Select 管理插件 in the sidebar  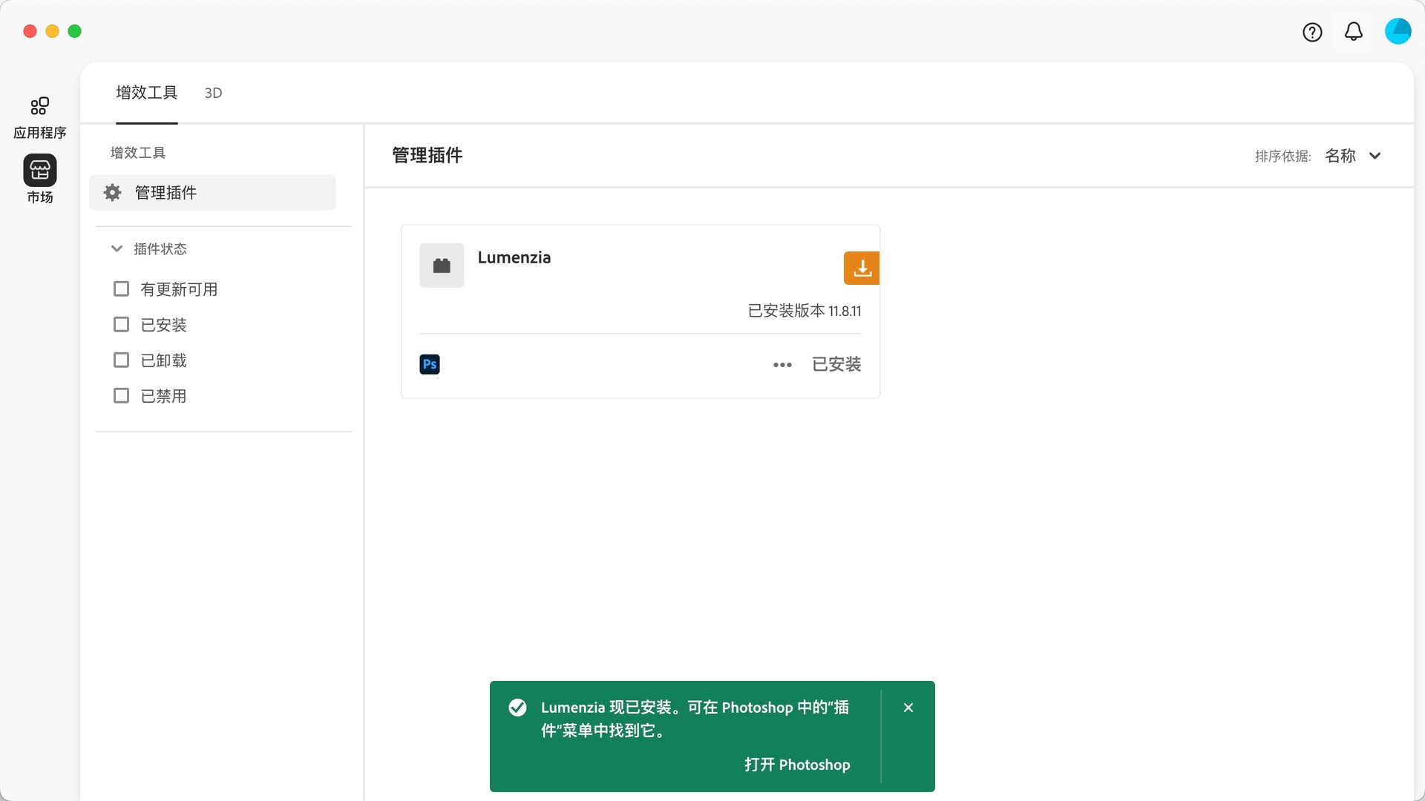[212, 193]
